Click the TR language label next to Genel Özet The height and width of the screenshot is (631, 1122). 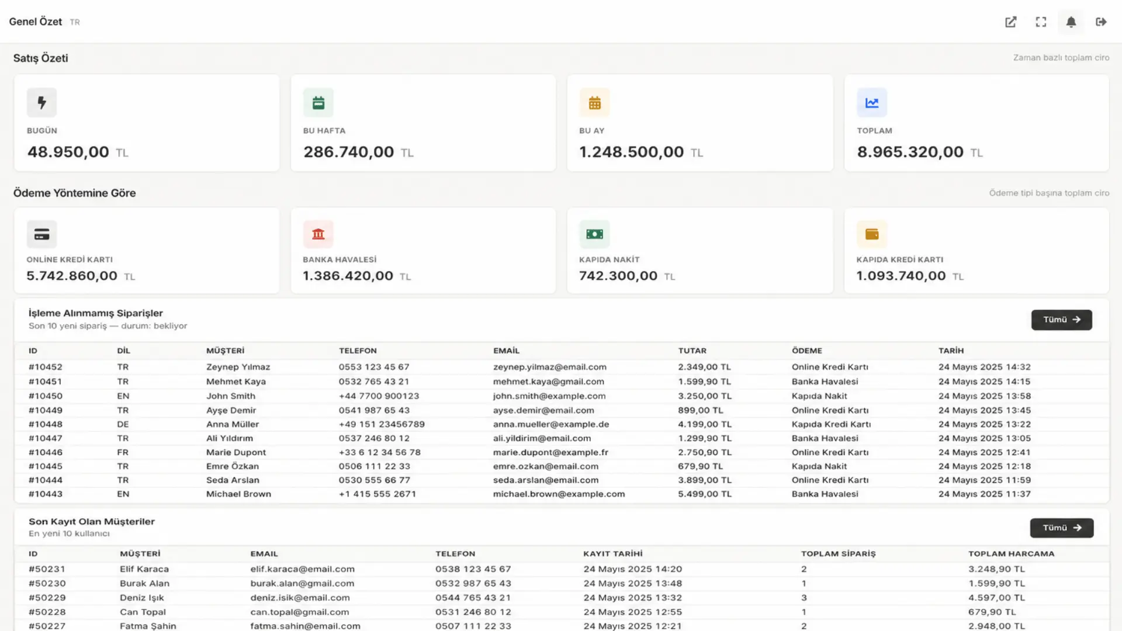(75, 22)
